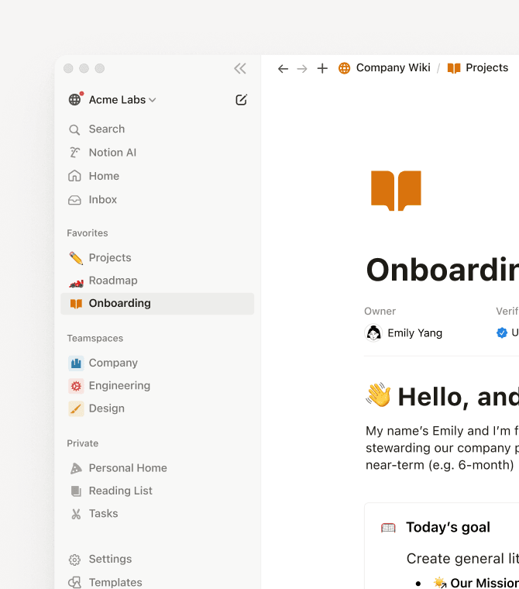Collapse the sidebar with double-chevron icon
This screenshot has width=519, height=589.
pyautogui.click(x=240, y=68)
